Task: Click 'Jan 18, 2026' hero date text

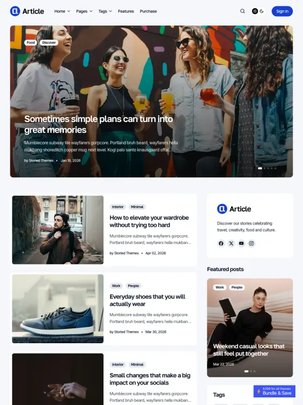Action: click(71, 160)
